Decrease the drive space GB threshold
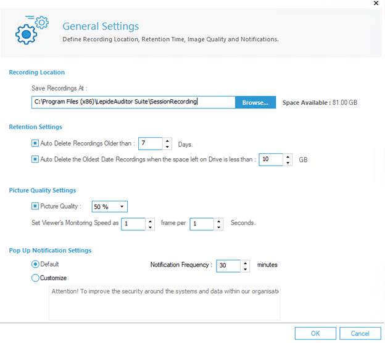This screenshot has height=343, width=385. click(288, 163)
